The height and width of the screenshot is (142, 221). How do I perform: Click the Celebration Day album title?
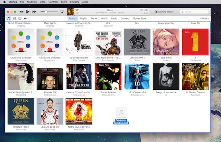tap(166, 23)
